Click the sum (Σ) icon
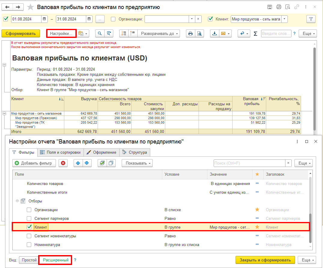This screenshot has height=268, width=323. [255, 33]
